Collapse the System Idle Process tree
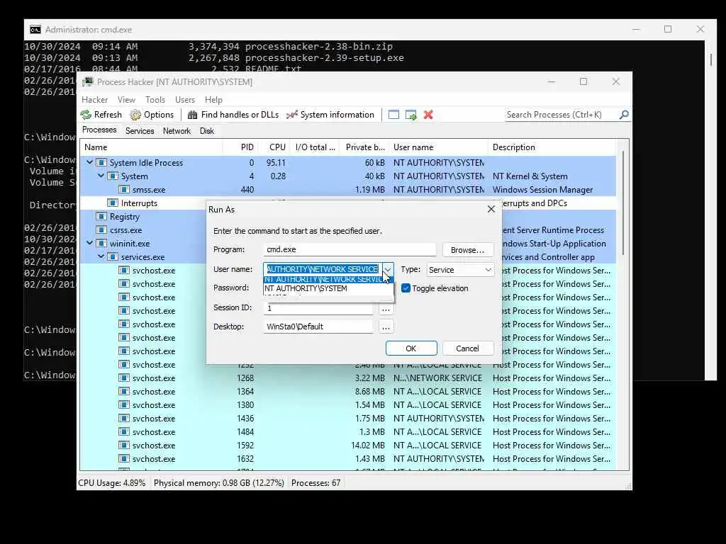Viewport: 726px width, 544px height. [90, 162]
